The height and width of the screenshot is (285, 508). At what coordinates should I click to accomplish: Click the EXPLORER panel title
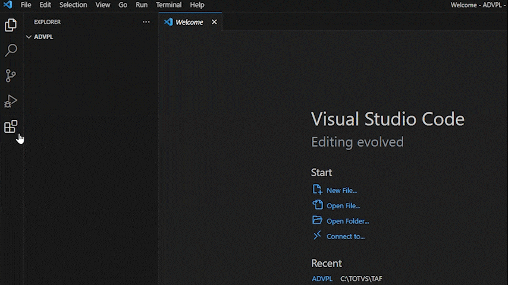click(x=48, y=22)
